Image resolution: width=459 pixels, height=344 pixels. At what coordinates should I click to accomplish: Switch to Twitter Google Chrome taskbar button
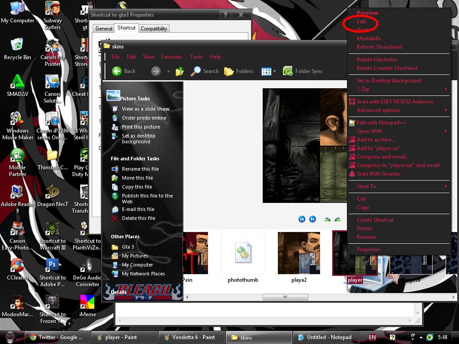[x=57, y=337]
